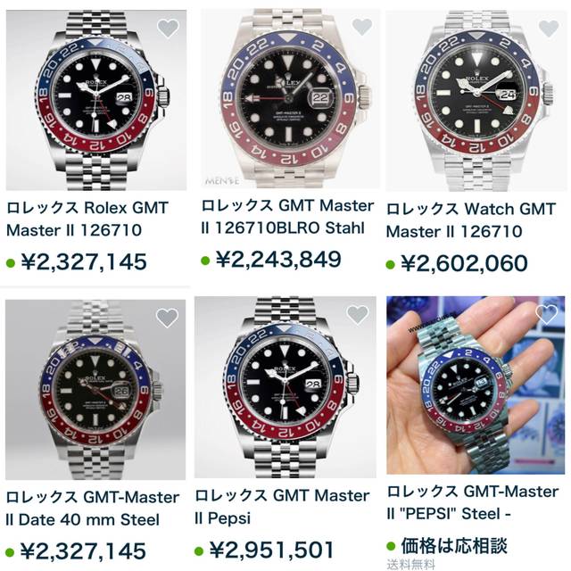Open GMT-Master II Date 40 mm Steel title
This screenshot has width=571, height=571.
93,509
